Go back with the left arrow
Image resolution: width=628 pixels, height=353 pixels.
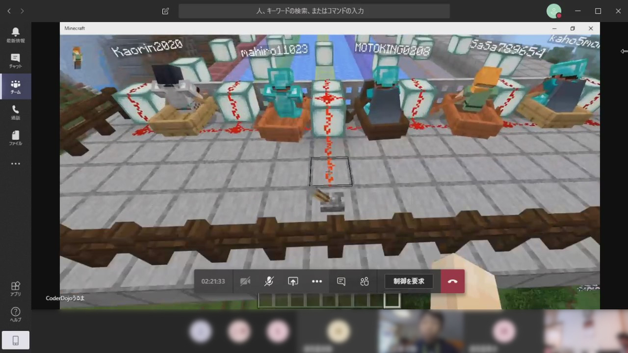click(9, 10)
